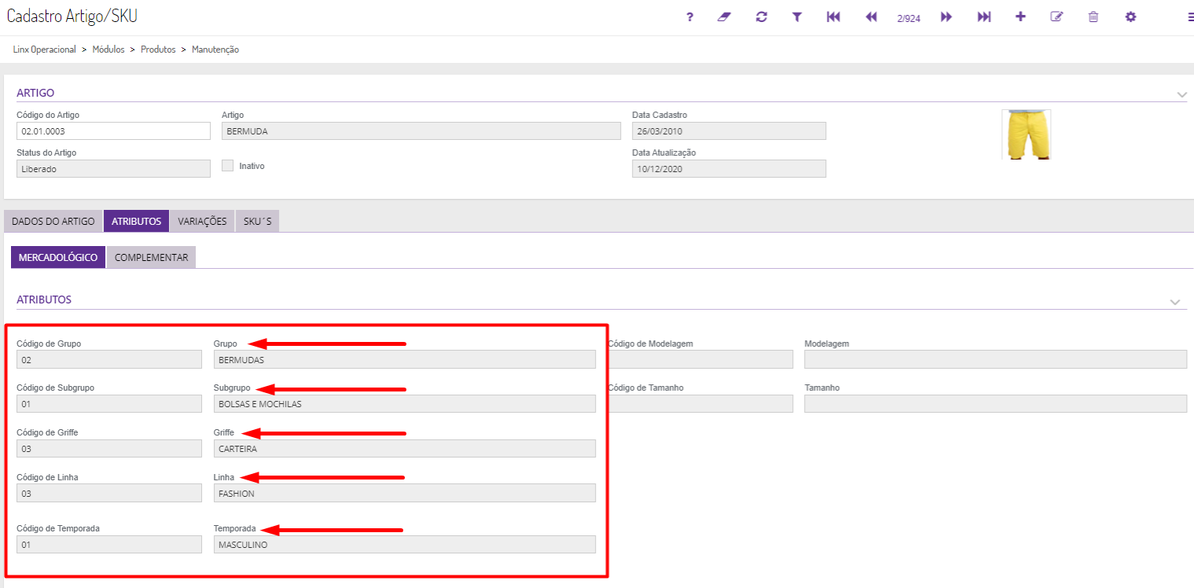Collapse the ARTIGO section chevron
Image resolution: width=1194 pixels, height=588 pixels.
click(x=1181, y=94)
